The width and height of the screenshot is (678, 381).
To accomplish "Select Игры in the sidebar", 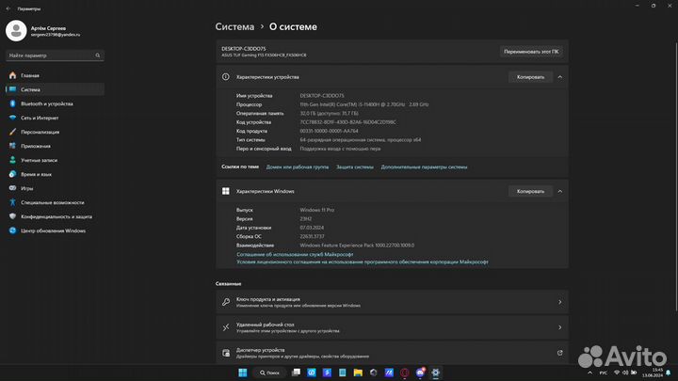I will 27,188.
